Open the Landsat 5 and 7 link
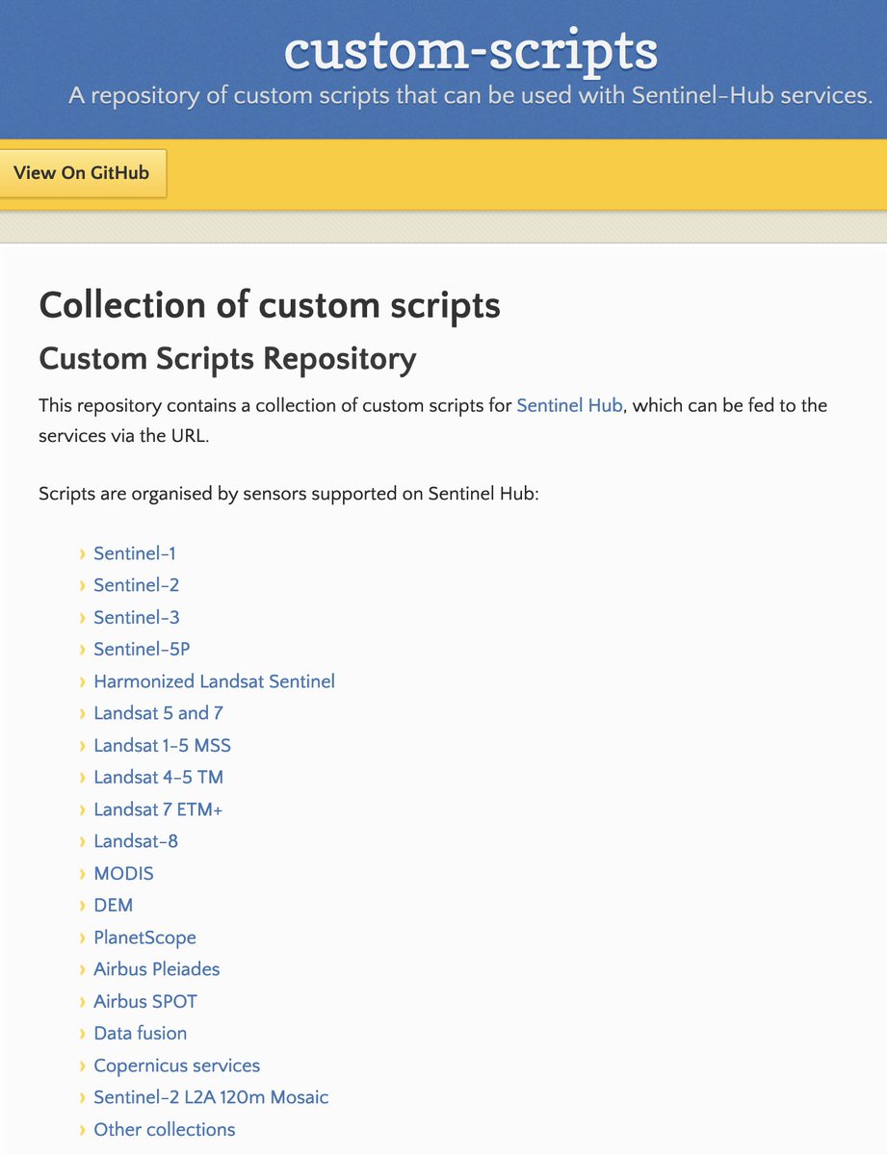 click(158, 713)
